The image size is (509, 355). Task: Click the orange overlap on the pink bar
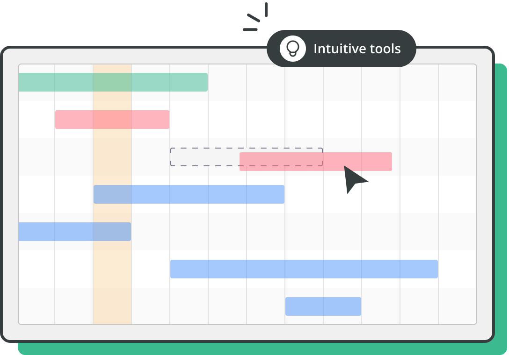[x=112, y=120]
